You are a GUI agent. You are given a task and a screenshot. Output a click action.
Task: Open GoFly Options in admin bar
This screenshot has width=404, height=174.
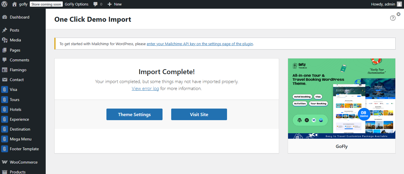77,4
